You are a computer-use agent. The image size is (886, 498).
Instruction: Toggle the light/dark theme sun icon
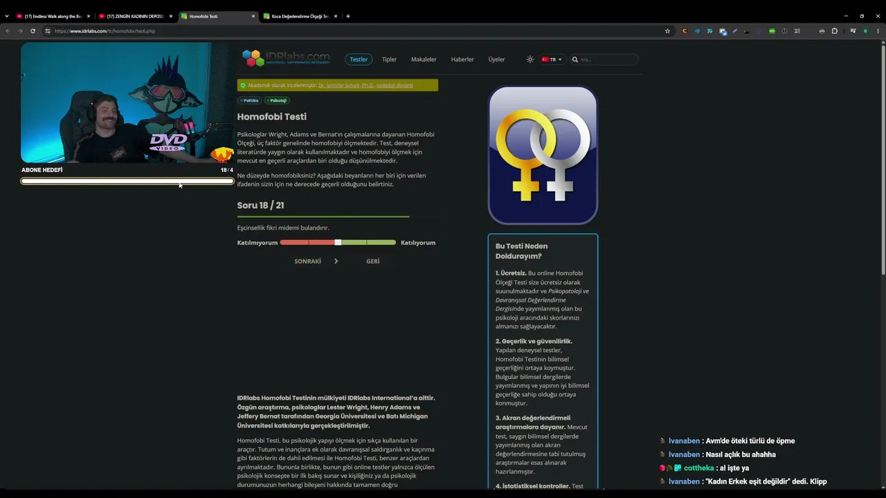point(530,59)
